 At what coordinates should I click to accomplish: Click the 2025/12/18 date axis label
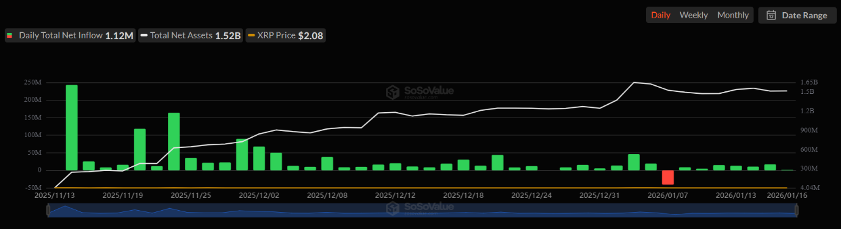tap(463, 196)
